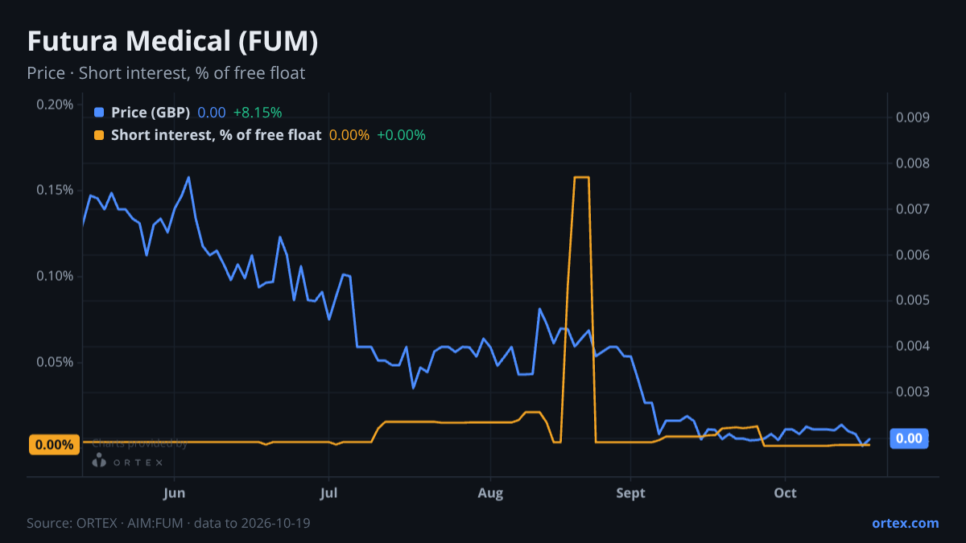Click the 0.005 right axis label
966x543 pixels.
click(913, 301)
